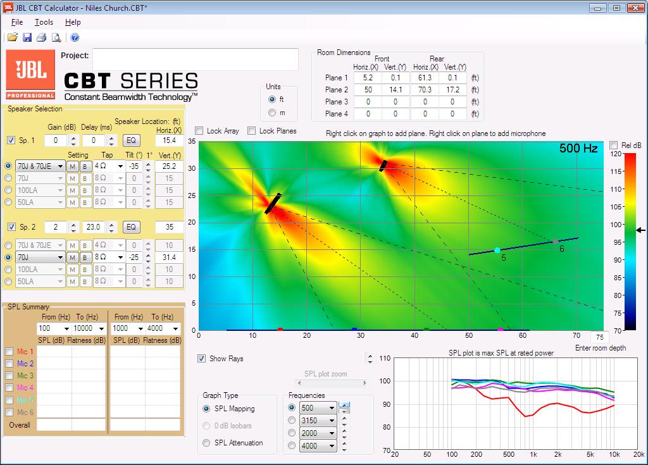Screen dimensions: 648x465
Task: Check the Mic 1 checkbox
Action: point(9,352)
